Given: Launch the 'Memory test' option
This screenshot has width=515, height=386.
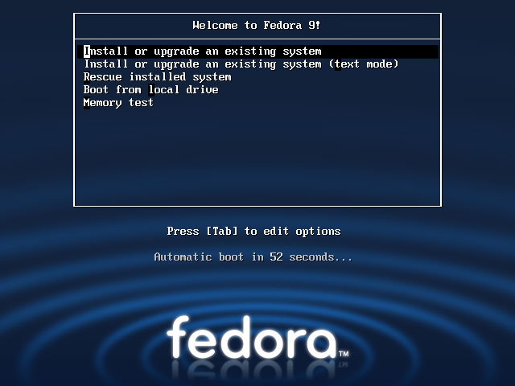Looking at the screenshot, I should (118, 103).
